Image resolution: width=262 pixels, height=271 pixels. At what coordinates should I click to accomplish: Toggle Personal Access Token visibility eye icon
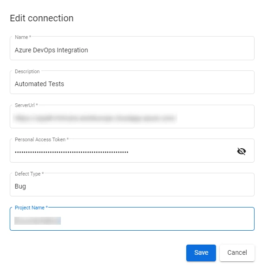click(x=242, y=151)
